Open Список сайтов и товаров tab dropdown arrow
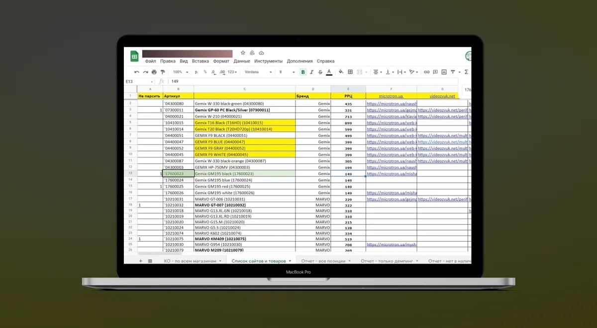 290,261
